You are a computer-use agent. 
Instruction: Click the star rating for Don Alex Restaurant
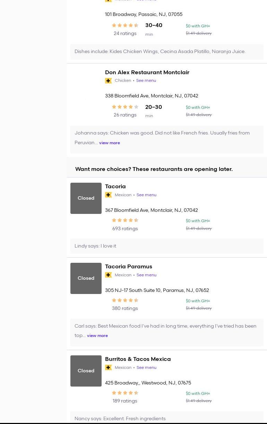[125, 107]
